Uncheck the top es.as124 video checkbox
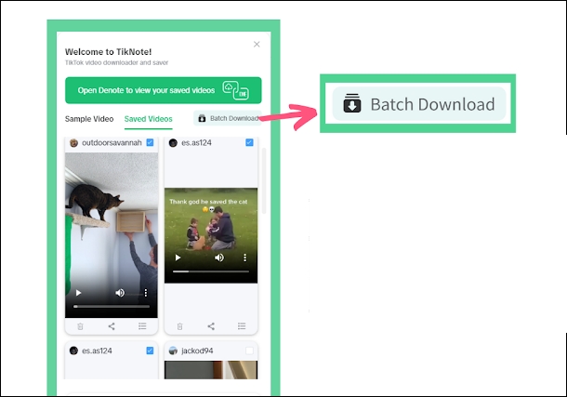Viewport: 567px width, 397px height. [x=249, y=142]
